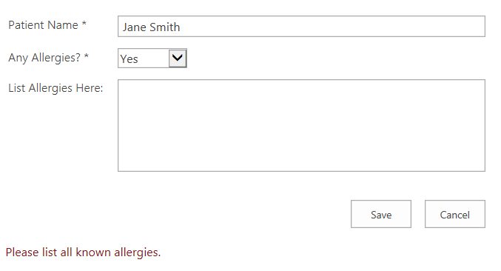Click the asterisk next to Any Allergies?
The height and width of the screenshot is (271, 501).
[x=86, y=56]
